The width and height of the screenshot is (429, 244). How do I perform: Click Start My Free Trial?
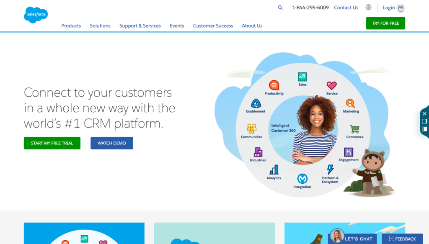[x=52, y=143]
